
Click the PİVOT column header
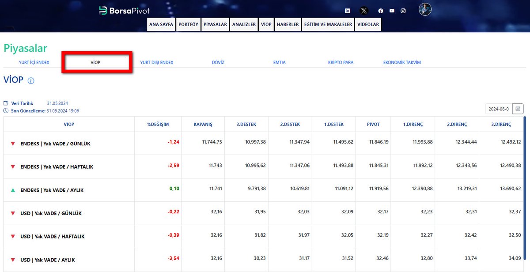373,125
